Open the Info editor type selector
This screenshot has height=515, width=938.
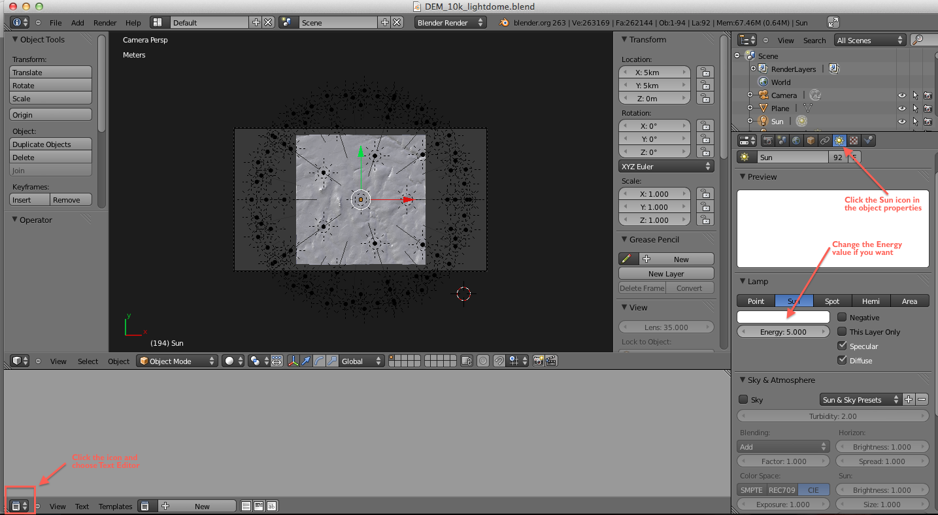pyautogui.click(x=20, y=22)
